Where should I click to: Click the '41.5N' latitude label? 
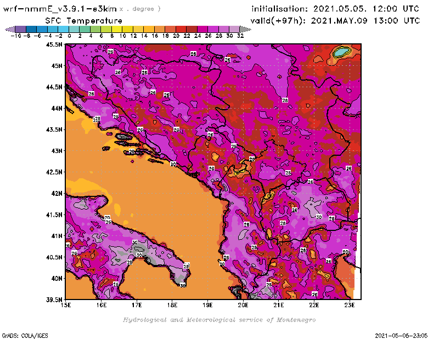(x=54, y=214)
